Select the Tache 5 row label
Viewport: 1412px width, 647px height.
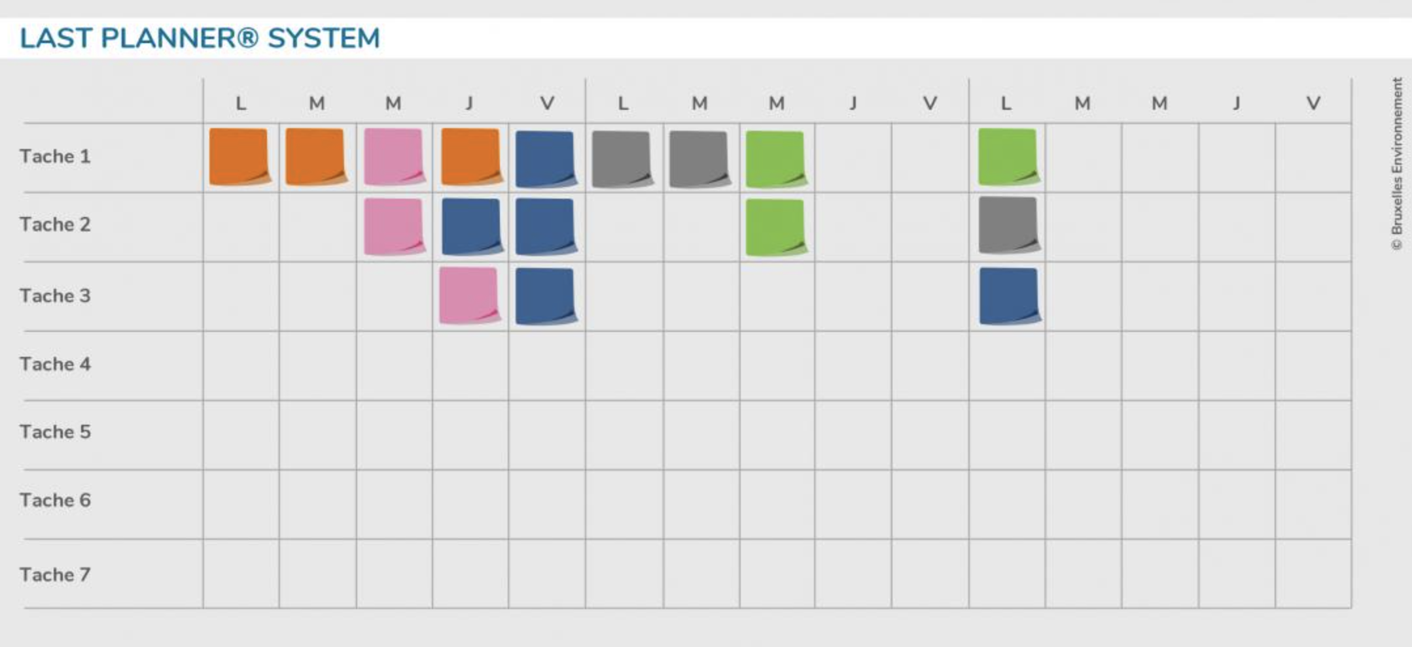[x=55, y=432]
